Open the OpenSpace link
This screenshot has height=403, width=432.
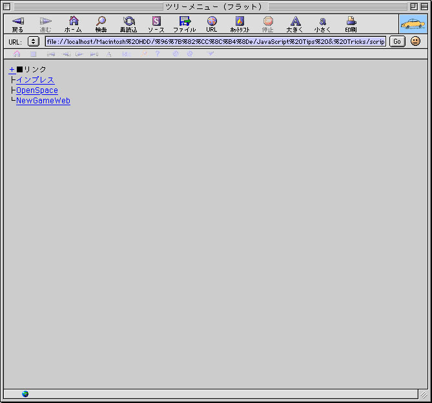(37, 90)
